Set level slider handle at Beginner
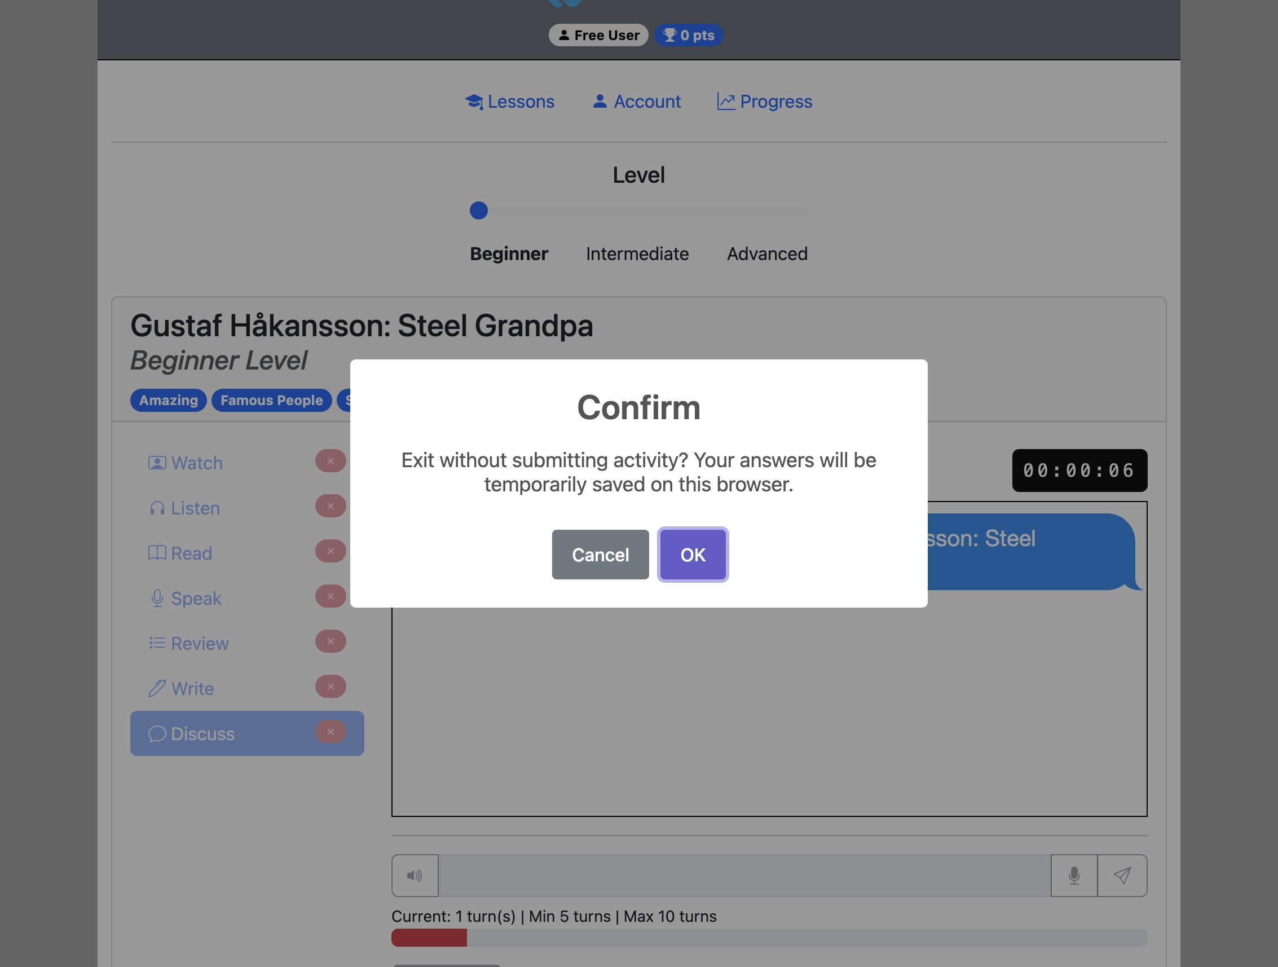 point(478,210)
